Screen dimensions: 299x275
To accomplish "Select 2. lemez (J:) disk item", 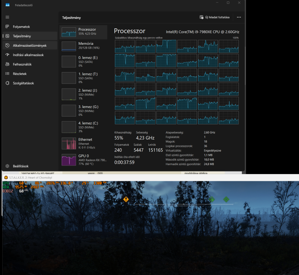I will 83,94.
